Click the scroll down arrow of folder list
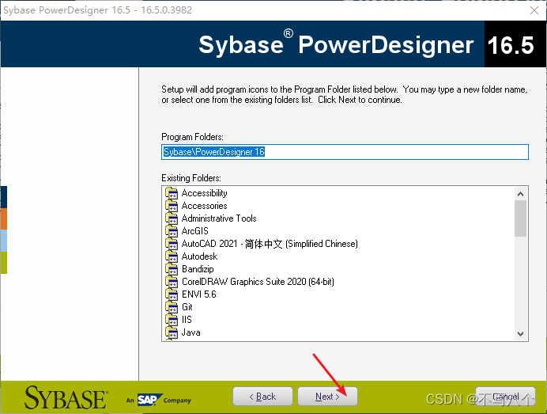Viewport: 547px width, 414px height. tap(520, 333)
